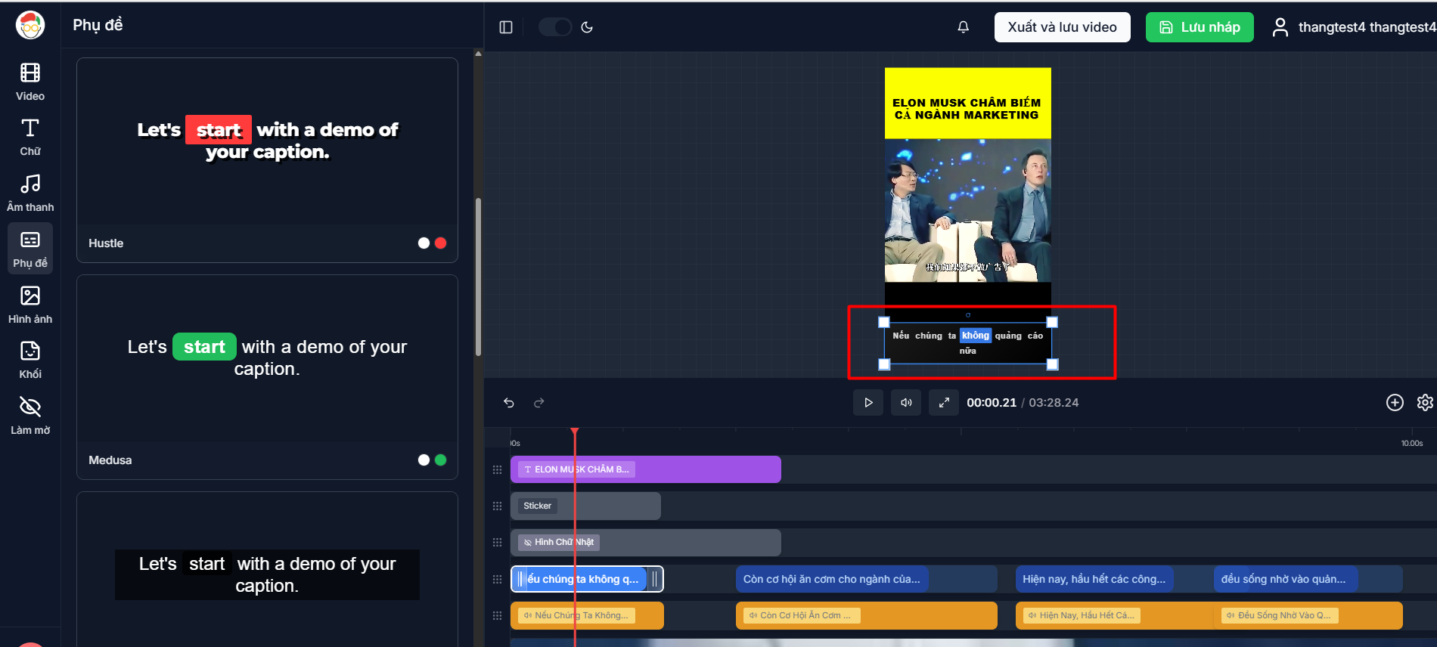Select subtitle clip Còn cơ hội ăn cơm

[866, 579]
